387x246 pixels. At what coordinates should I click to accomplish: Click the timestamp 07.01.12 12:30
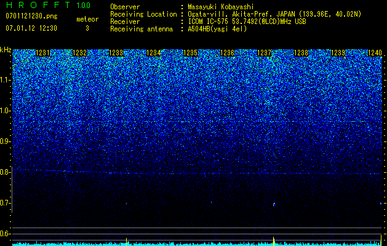(x=31, y=28)
